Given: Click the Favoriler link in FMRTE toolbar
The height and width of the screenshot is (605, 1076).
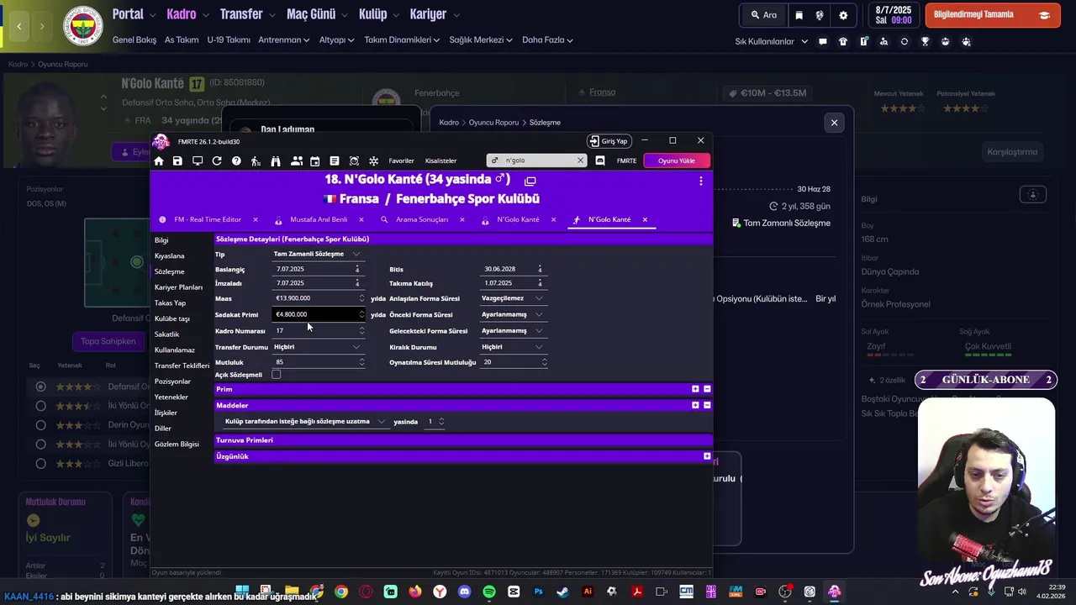Looking at the screenshot, I should pos(401,160).
